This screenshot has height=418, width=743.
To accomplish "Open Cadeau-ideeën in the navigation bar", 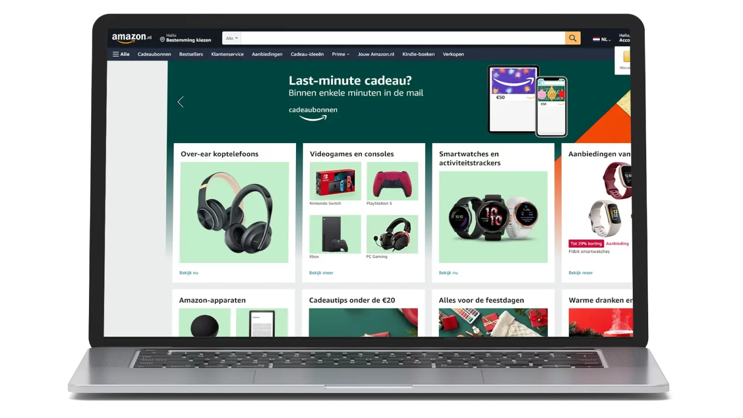I will [307, 54].
